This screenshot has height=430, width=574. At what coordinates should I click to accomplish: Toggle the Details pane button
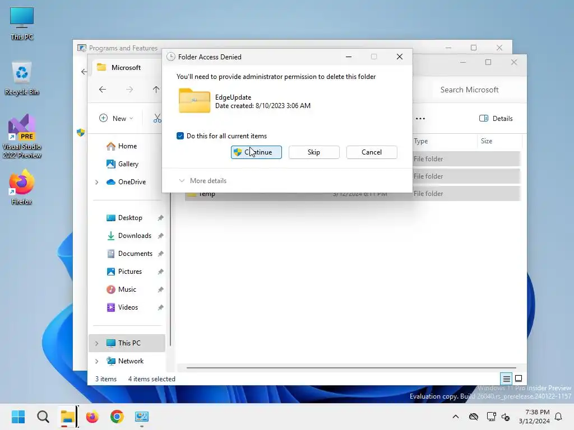(496, 119)
